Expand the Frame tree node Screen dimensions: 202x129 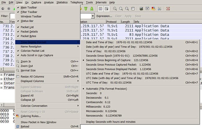coord(1,75)
